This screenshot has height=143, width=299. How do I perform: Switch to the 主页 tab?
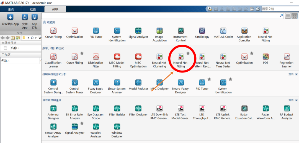tap(11, 9)
